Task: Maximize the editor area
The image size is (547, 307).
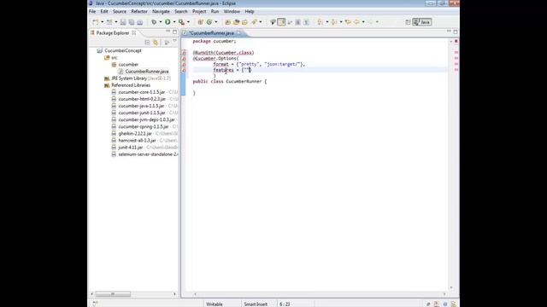Action: click(x=456, y=32)
